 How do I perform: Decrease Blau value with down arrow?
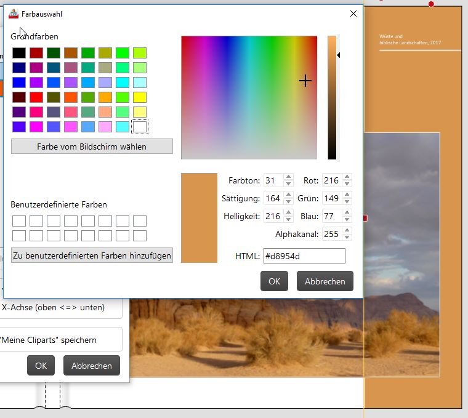[347, 220]
